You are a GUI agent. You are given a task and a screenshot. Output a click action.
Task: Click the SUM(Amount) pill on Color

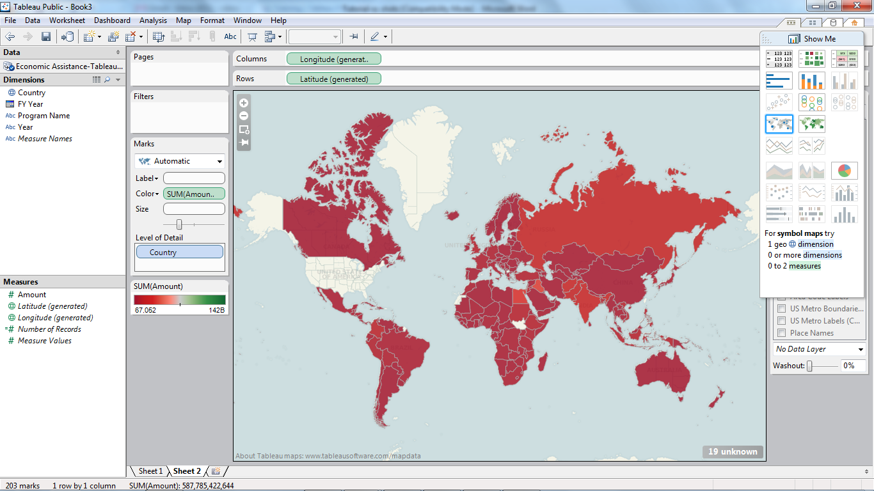(195, 194)
